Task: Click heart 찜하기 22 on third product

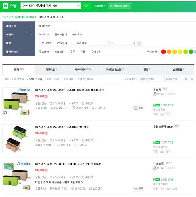Action: [x=78, y=188]
